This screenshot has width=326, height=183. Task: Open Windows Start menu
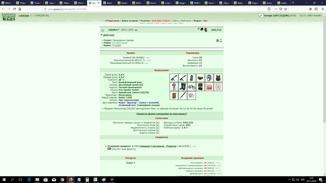coord(4,180)
